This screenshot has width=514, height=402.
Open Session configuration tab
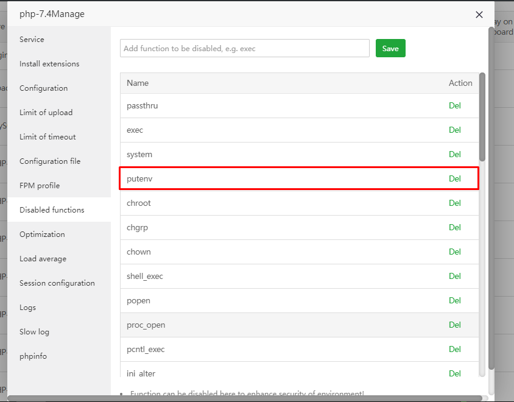[x=57, y=283]
